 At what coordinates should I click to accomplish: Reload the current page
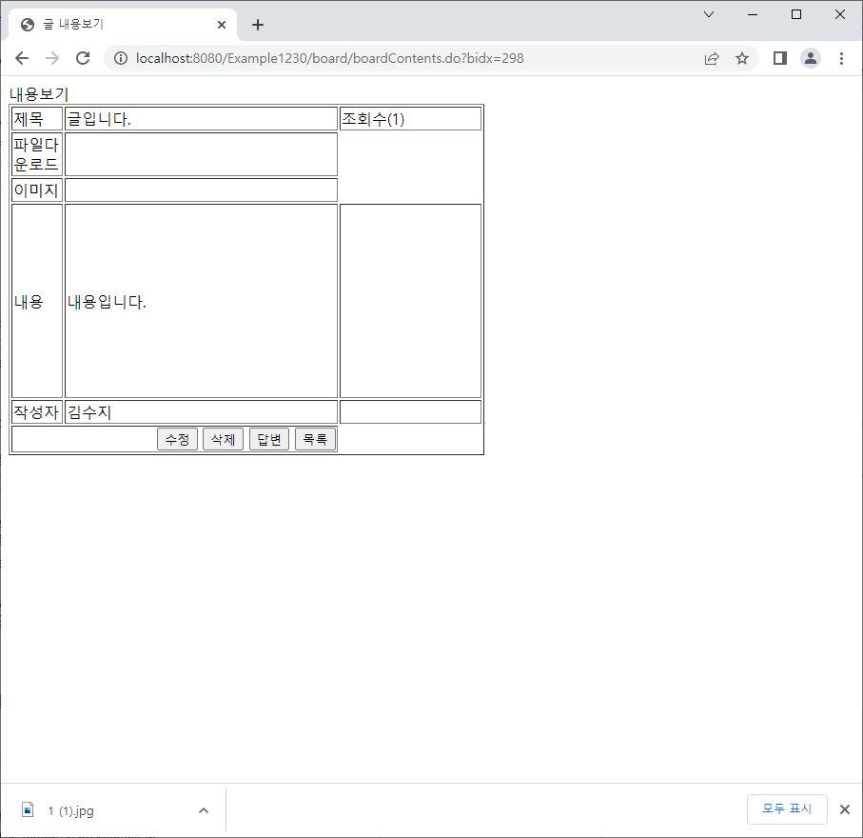[x=83, y=58]
